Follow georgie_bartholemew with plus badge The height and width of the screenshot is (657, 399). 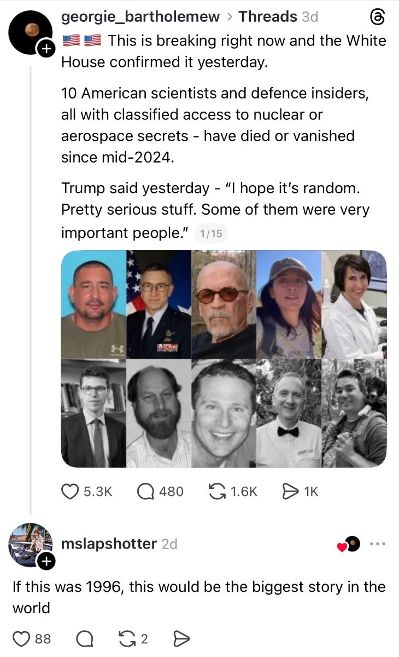tap(45, 49)
